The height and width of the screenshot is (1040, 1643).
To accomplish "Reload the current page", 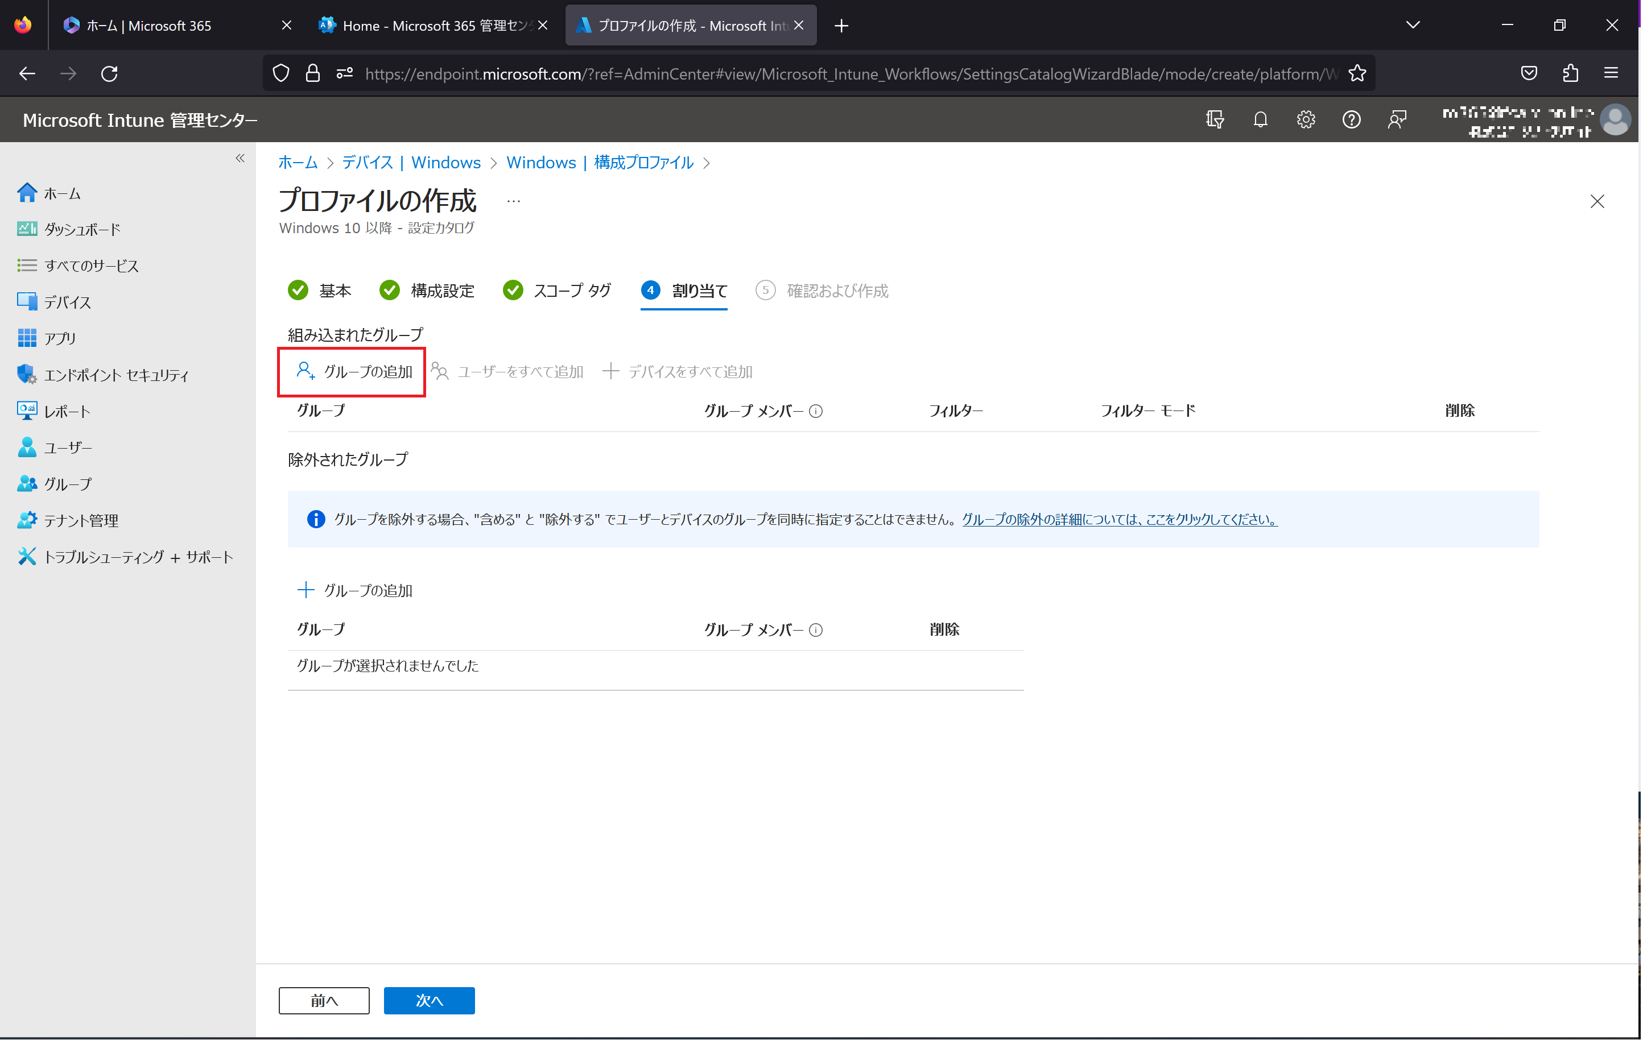I will point(109,74).
